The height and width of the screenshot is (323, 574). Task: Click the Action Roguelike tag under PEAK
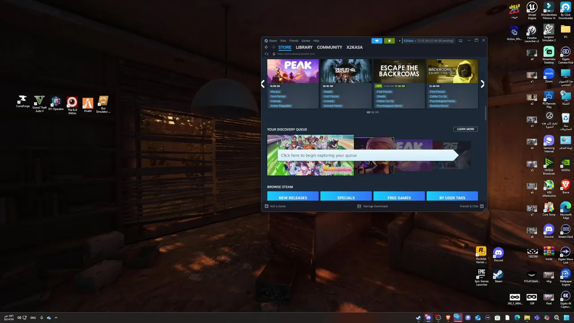click(x=281, y=106)
